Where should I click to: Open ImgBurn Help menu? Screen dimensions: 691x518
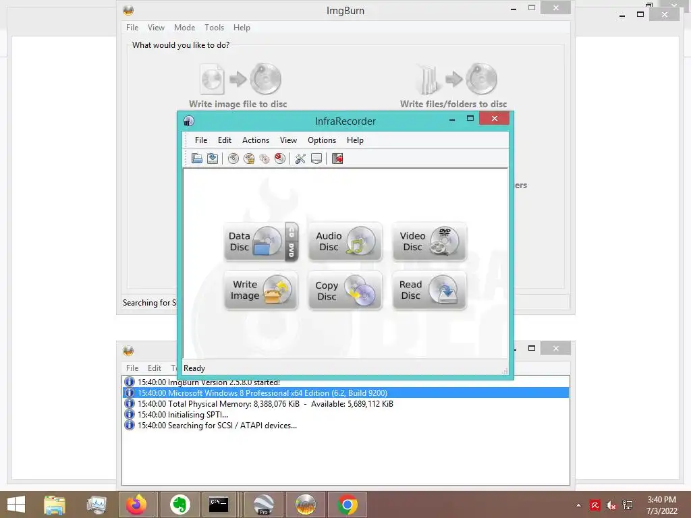click(x=242, y=27)
